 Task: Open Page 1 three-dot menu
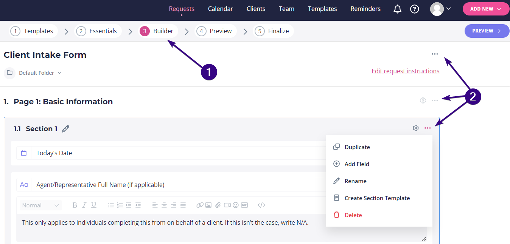click(435, 100)
